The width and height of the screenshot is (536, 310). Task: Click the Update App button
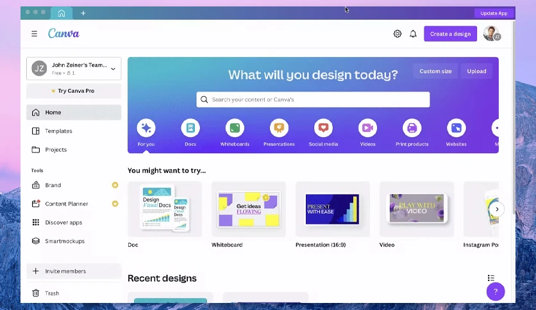494,13
